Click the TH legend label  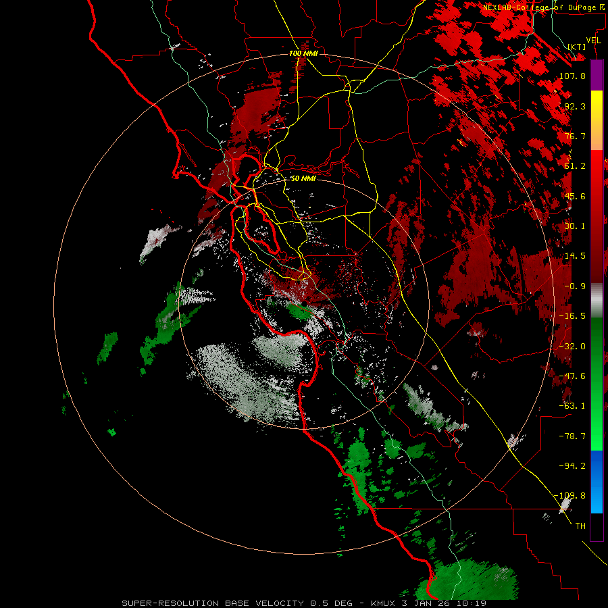[x=580, y=526]
